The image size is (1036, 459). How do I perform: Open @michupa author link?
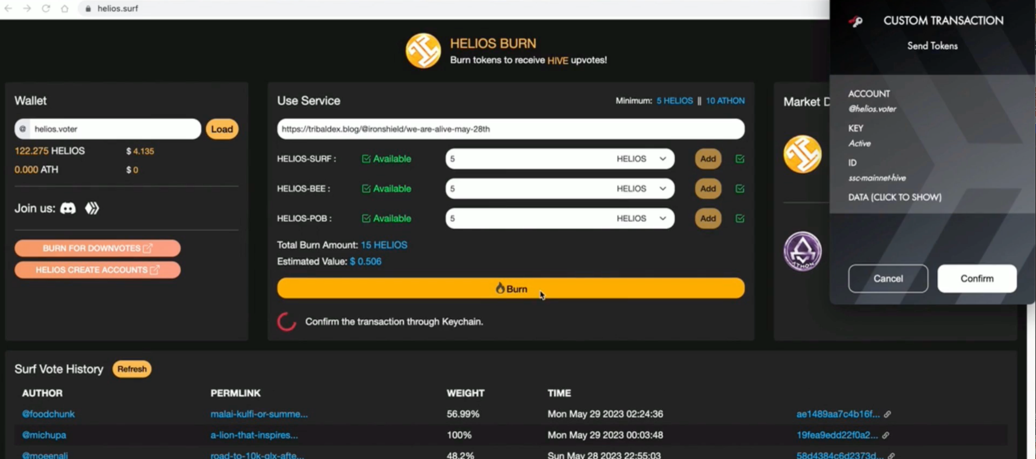click(x=44, y=435)
